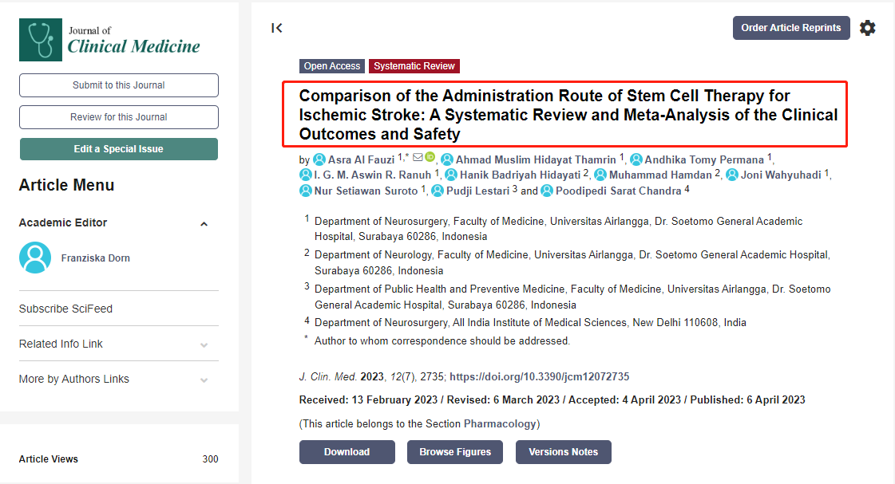Click Order Article Reprints button
This screenshot has height=484, width=895.
coord(791,28)
